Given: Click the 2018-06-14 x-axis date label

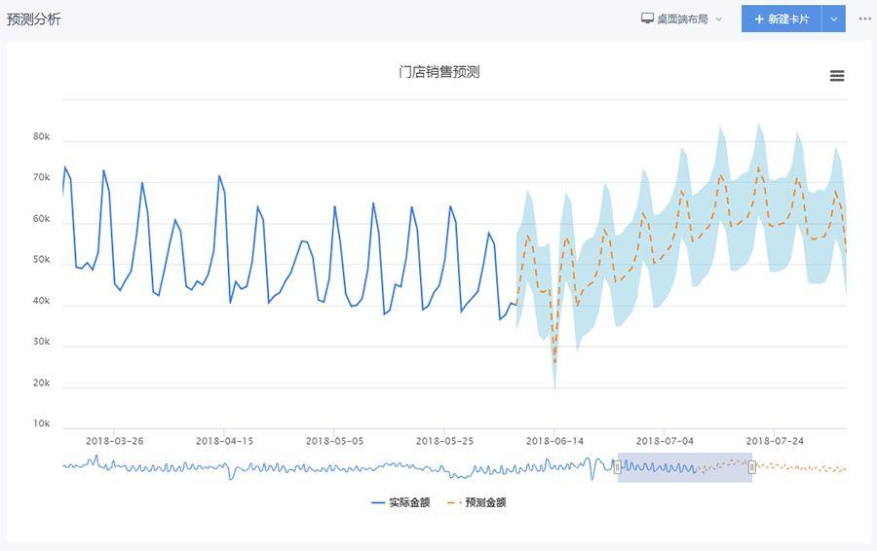Looking at the screenshot, I should pos(554,441).
